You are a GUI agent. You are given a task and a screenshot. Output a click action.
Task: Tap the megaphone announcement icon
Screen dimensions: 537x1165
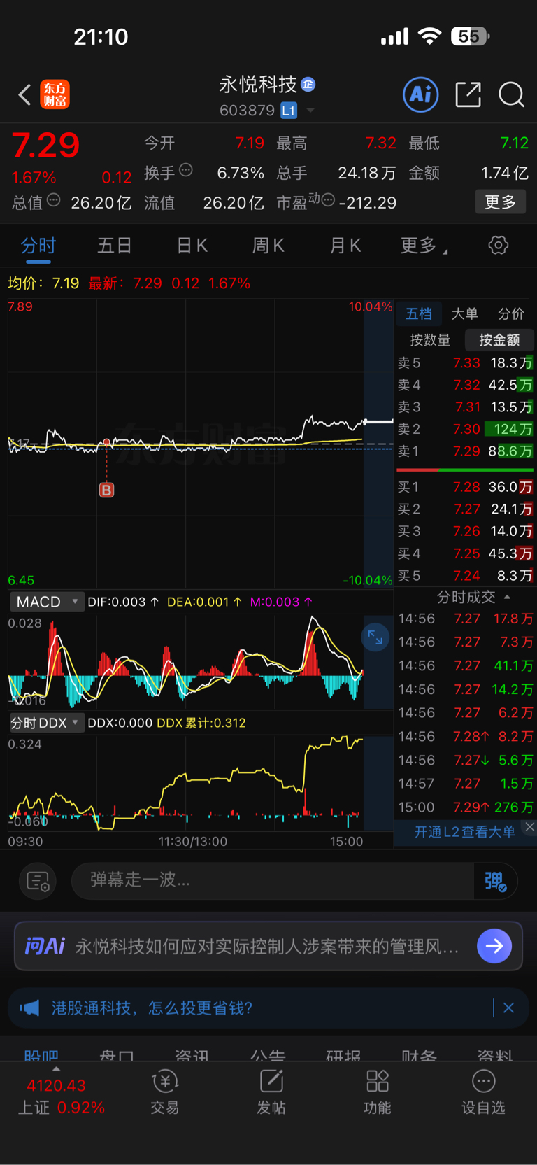(29, 1008)
